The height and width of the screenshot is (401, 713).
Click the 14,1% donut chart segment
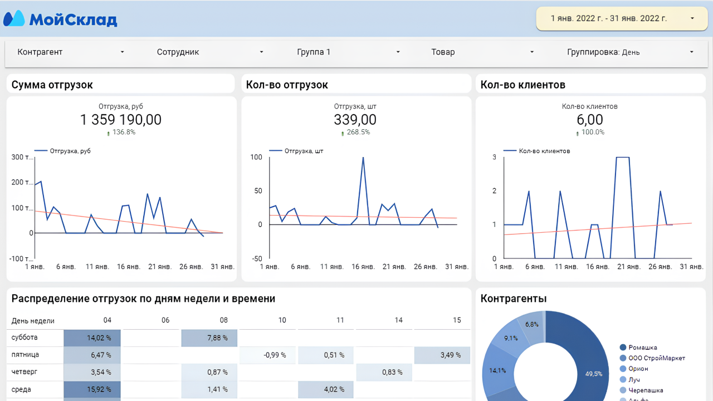[497, 370]
